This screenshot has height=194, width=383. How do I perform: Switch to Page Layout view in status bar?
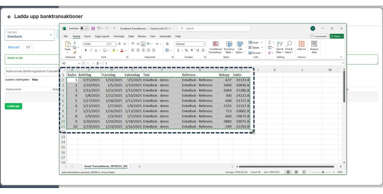point(296,172)
